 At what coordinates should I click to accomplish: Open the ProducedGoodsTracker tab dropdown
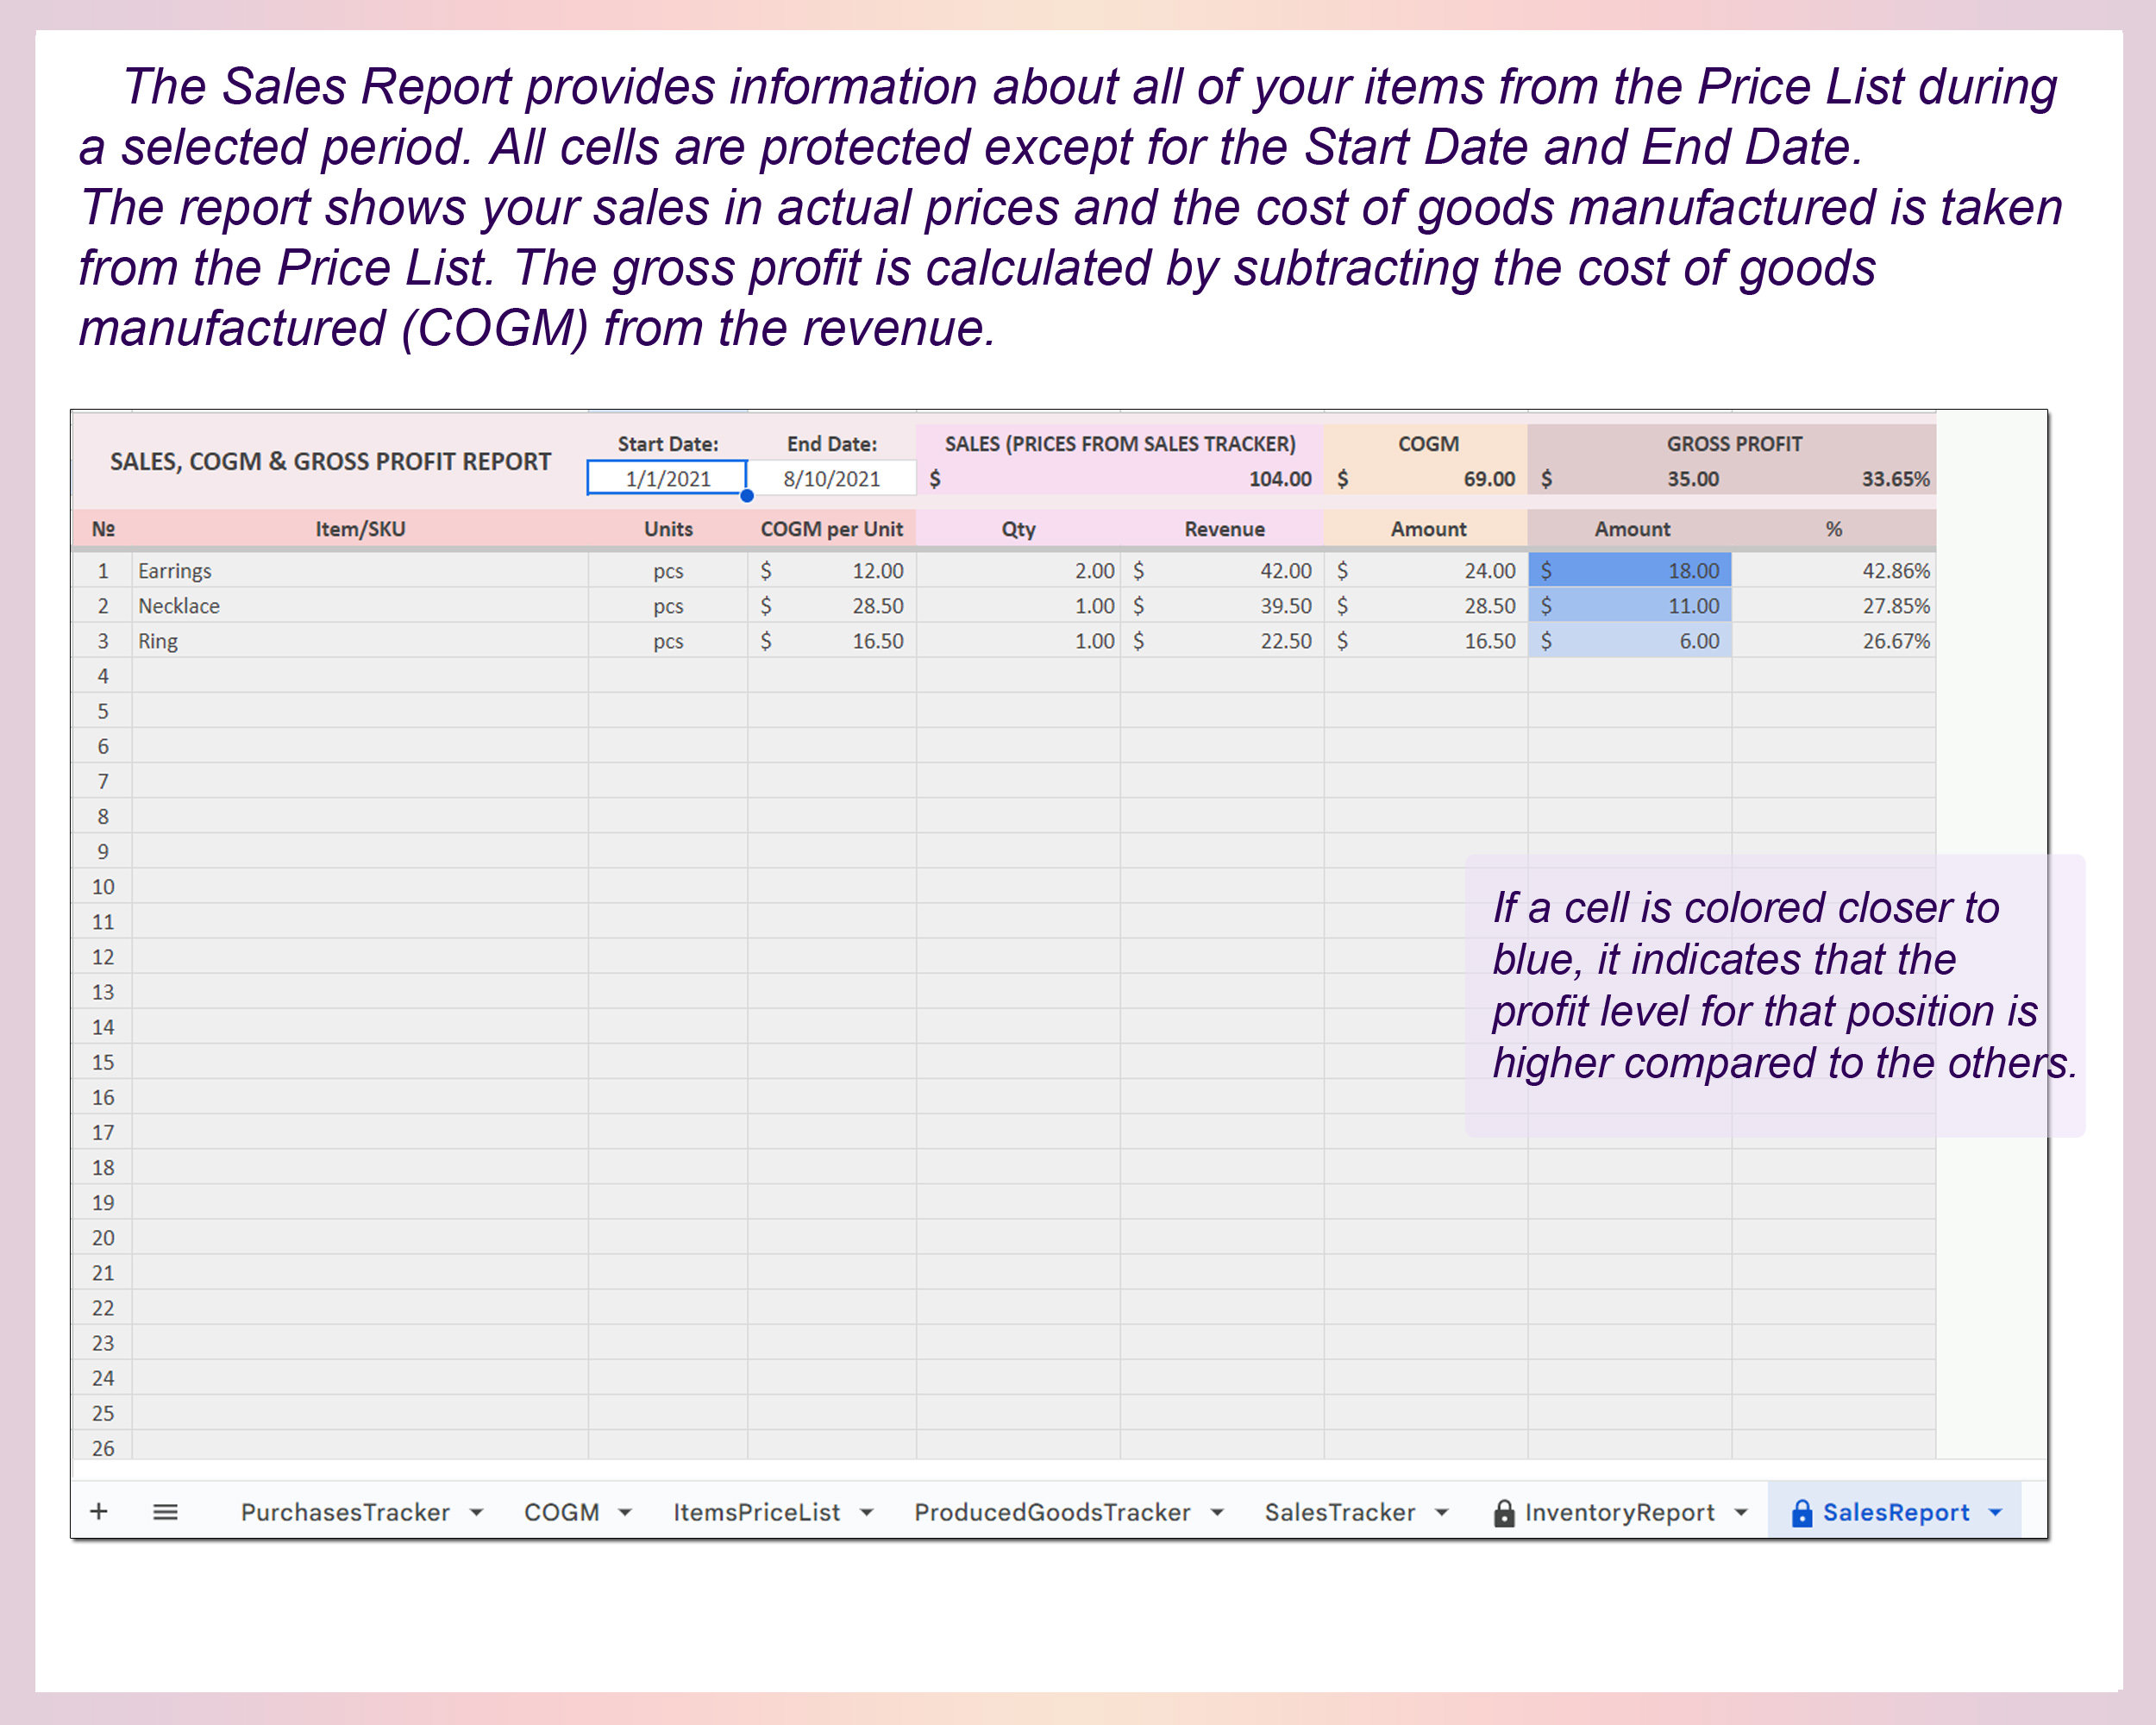[x=1218, y=1512]
